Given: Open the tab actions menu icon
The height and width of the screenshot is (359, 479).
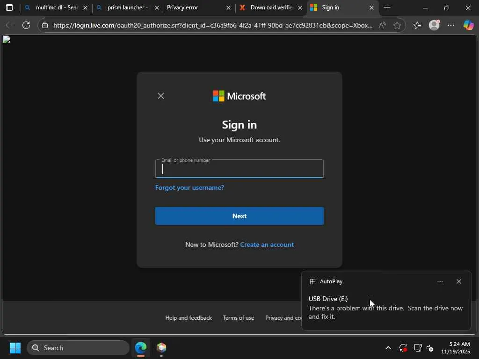Looking at the screenshot, I should pyautogui.click(x=9, y=7).
